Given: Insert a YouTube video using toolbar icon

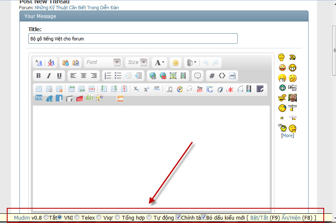Looking at the screenshot, I should coord(200,89).
